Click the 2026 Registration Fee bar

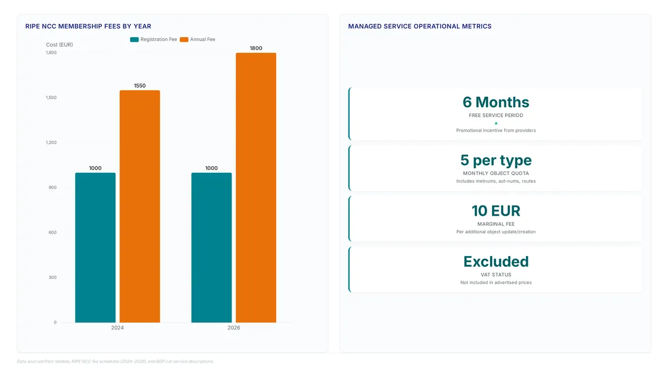pos(212,248)
